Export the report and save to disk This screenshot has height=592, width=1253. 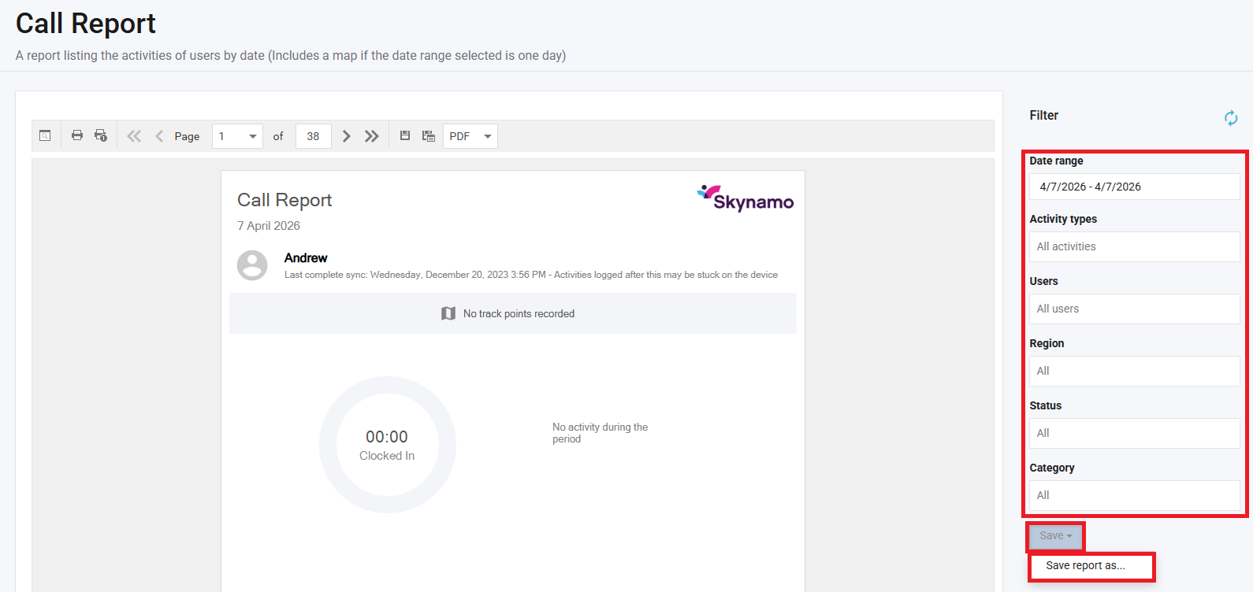tap(405, 135)
